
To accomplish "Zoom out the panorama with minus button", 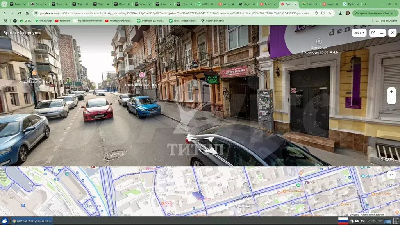I will pyautogui.click(x=391, y=100).
